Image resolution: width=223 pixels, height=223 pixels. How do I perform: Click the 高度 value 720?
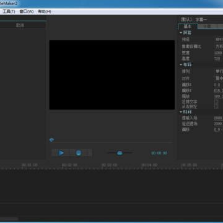217,59
